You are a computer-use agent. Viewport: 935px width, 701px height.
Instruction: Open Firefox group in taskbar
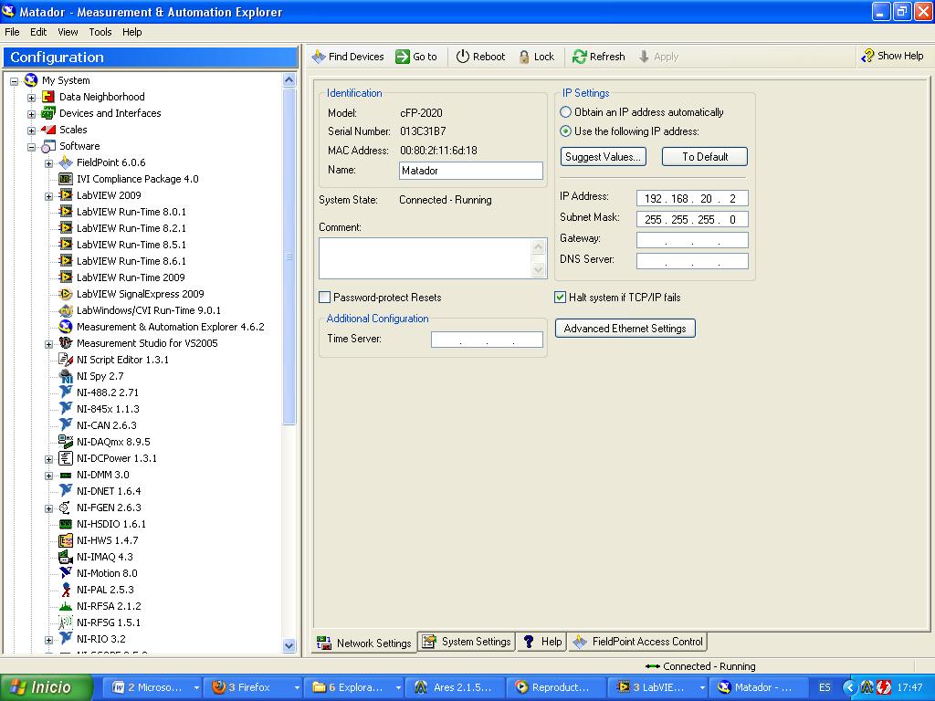(x=252, y=687)
